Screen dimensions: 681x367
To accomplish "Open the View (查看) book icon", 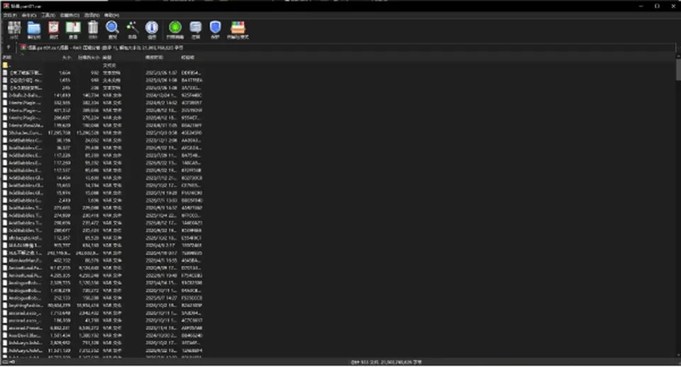I will [x=73, y=28].
